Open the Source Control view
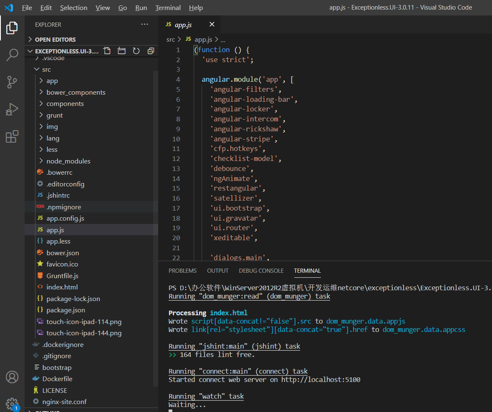492x412 pixels. pyautogui.click(x=12, y=82)
